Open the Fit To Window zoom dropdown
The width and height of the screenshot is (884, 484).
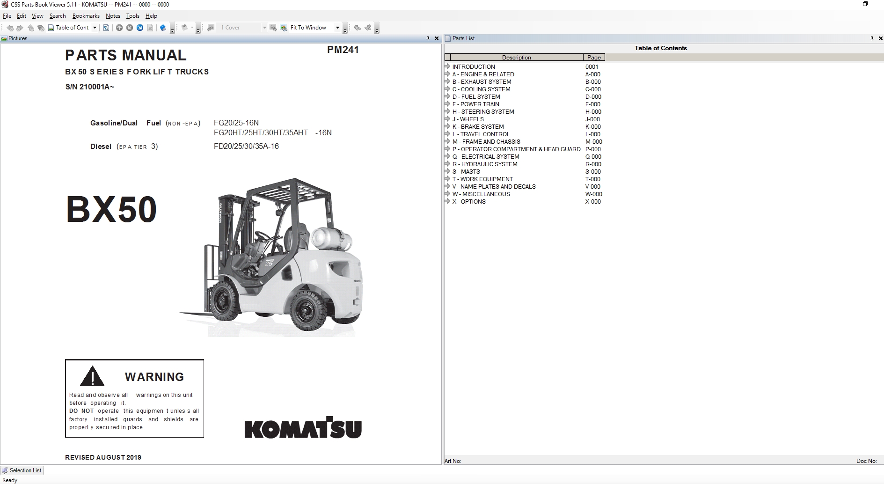(337, 28)
